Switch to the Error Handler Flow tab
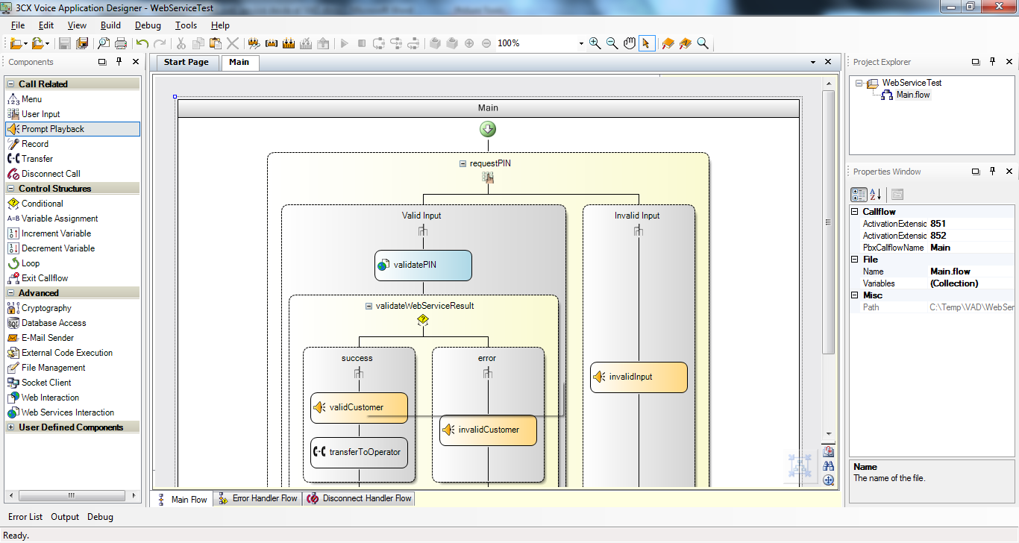Screen dimensions: 1019x543 click(x=259, y=498)
